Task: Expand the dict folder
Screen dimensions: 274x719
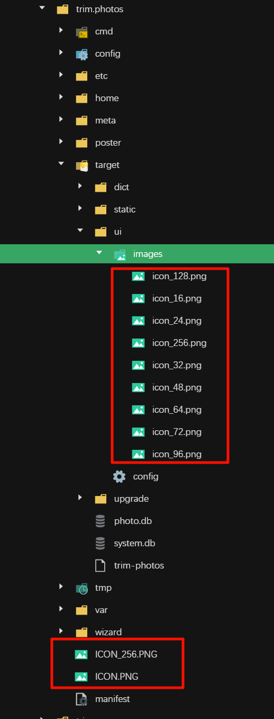Action: [80, 186]
